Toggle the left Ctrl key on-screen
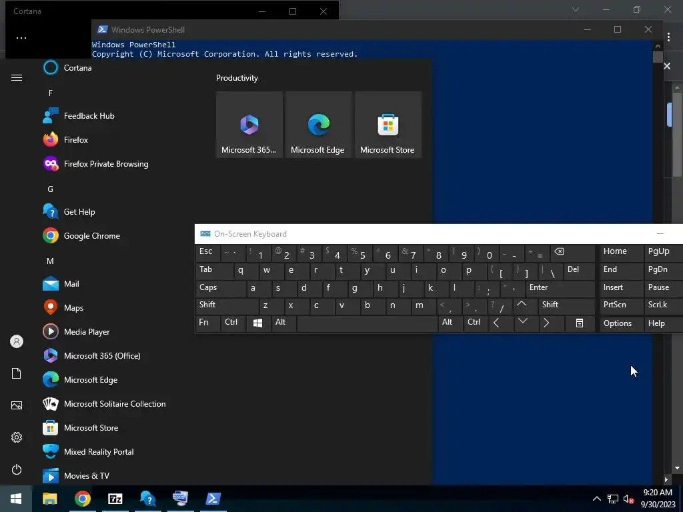The height and width of the screenshot is (512, 683). [x=233, y=324]
